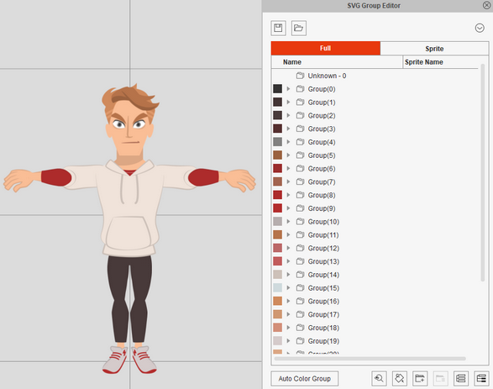Click the magnifier search-view icon
Viewport: 493px width, 389px height.
point(379,378)
